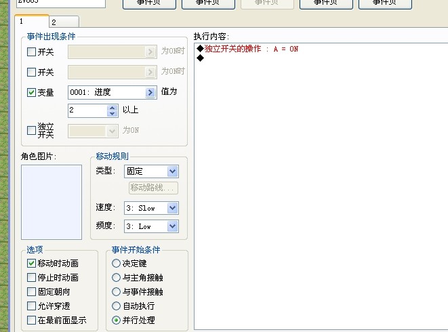Enable the 独立开关 condition checkbox
The height and width of the screenshot is (332, 448).
click(x=31, y=130)
